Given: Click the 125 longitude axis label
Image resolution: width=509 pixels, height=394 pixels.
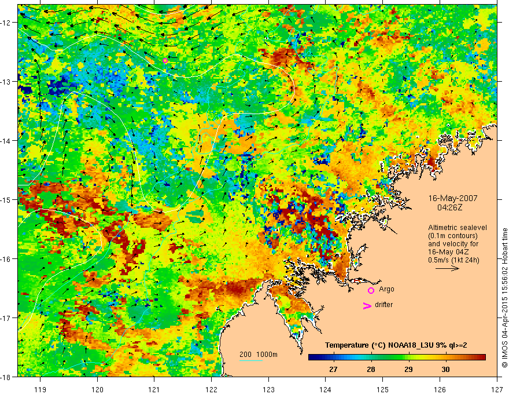Looking at the screenshot, I should pyautogui.click(x=383, y=389).
